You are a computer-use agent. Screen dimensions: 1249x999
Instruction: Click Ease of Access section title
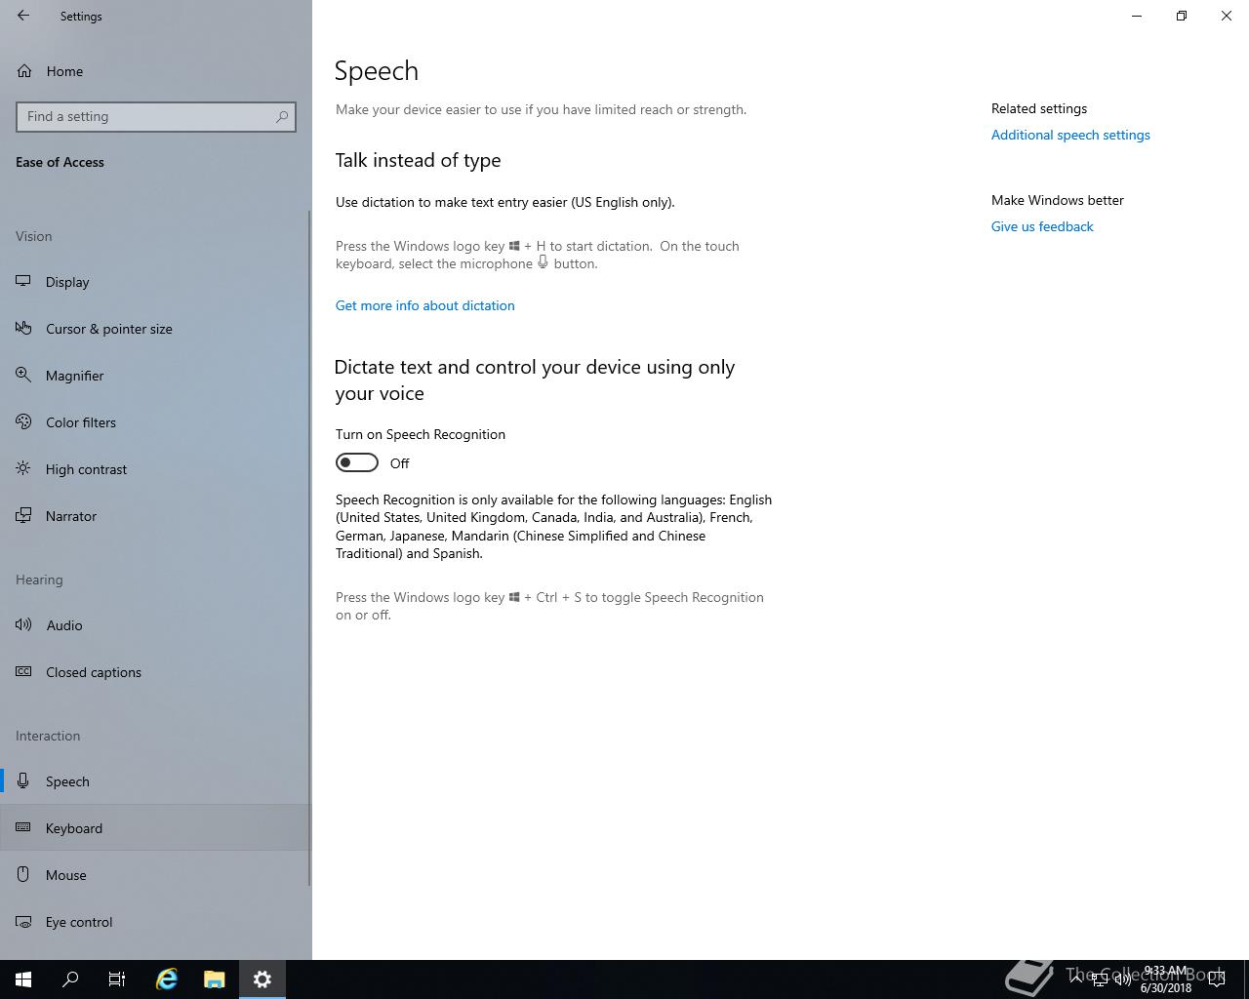60,162
